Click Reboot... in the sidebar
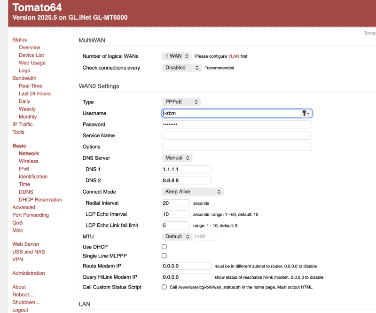The height and width of the screenshot is (313, 376). click(x=23, y=295)
